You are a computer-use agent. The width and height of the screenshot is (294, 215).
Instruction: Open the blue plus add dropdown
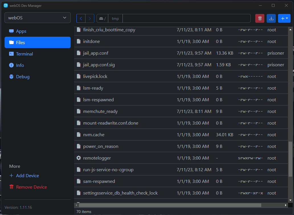pos(284,18)
